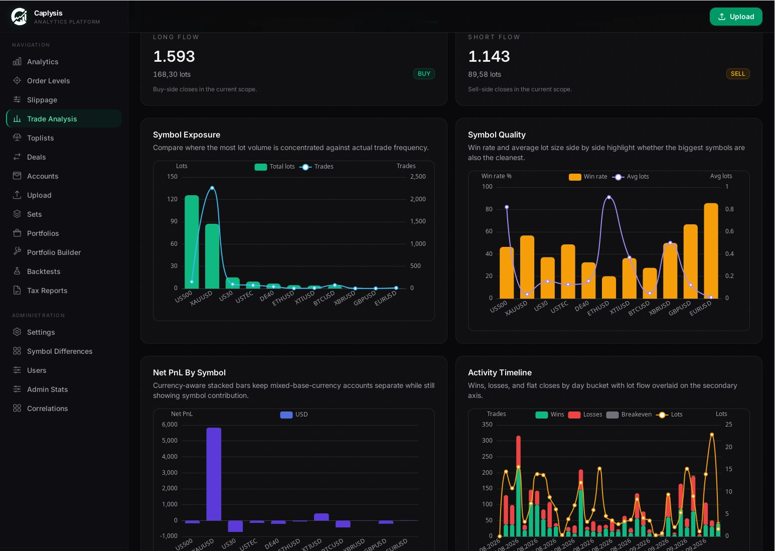The width and height of the screenshot is (775, 551).
Task: Open the Backtests page
Action: coord(64,271)
